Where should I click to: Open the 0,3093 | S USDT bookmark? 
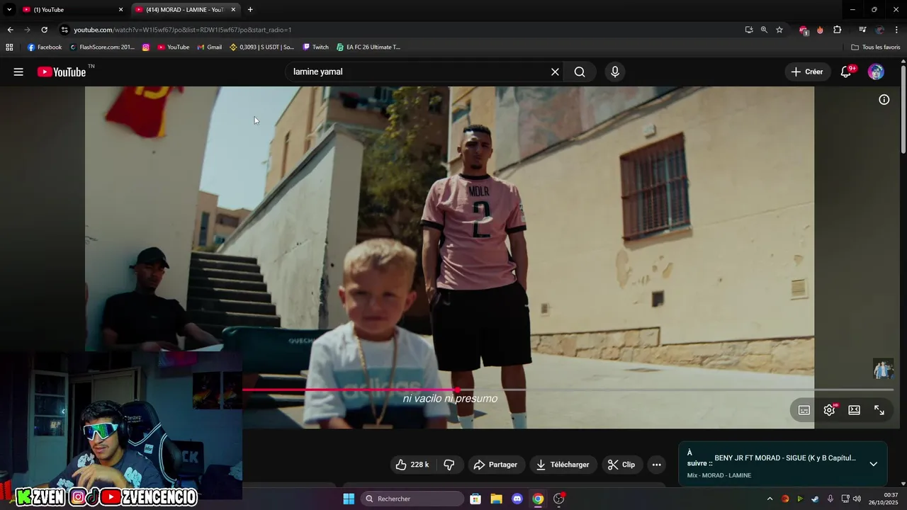click(x=261, y=47)
